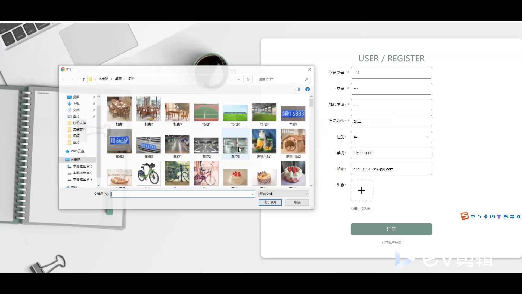Select WPS云盘 in navigation pane
Screen dimensions: 522x294
click(77, 151)
